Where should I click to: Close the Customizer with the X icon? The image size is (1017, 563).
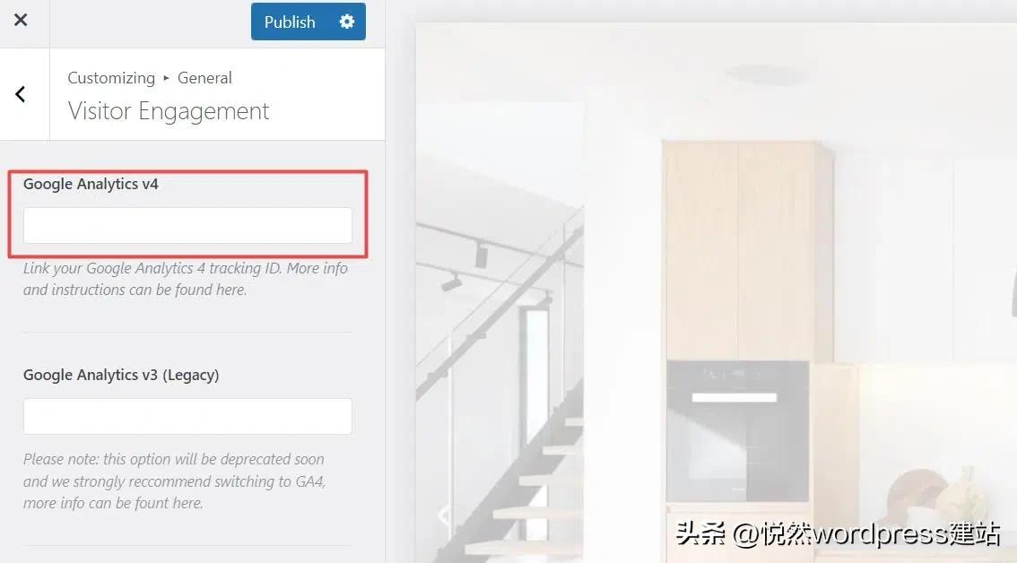pos(21,20)
